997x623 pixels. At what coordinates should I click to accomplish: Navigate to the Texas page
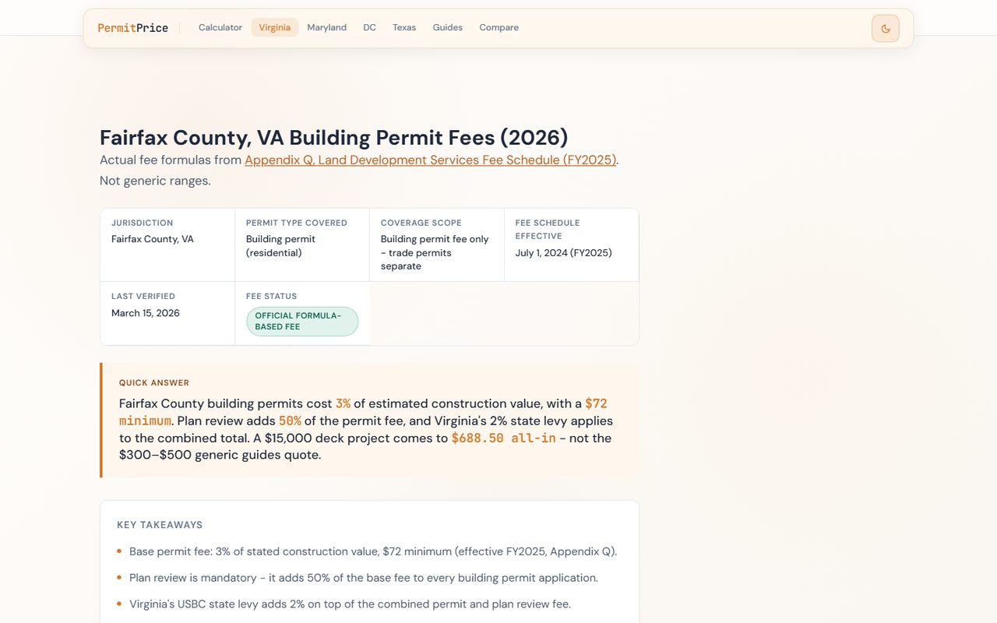click(x=404, y=27)
